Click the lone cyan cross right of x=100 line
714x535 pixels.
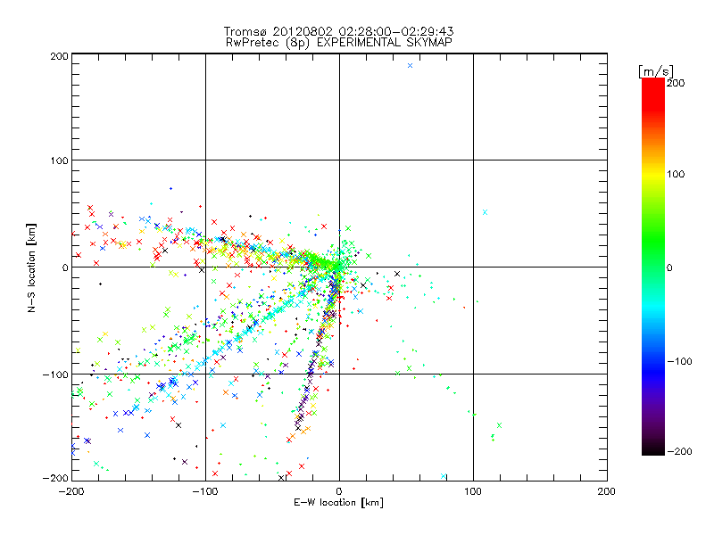pyautogui.click(x=485, y=212)
